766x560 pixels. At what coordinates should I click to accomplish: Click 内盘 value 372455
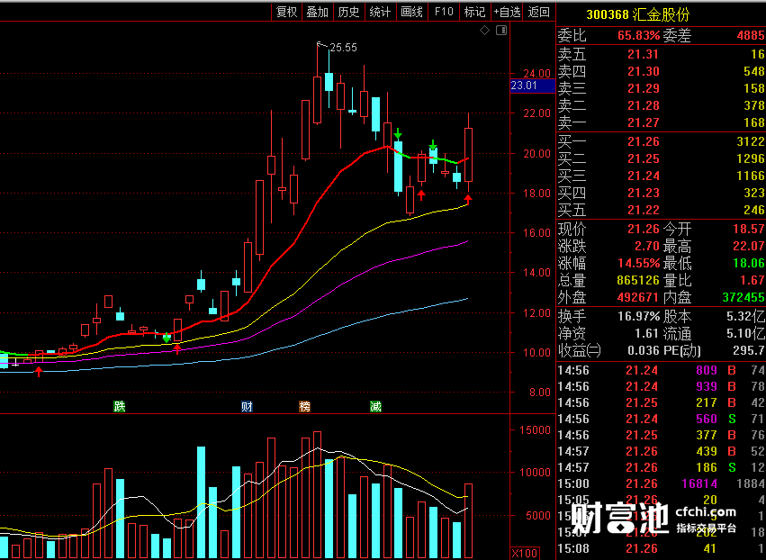point(743,298)
